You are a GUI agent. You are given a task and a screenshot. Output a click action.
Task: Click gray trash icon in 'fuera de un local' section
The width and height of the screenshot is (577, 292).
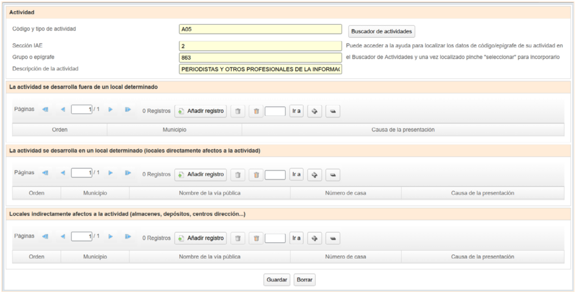(238, 111)
